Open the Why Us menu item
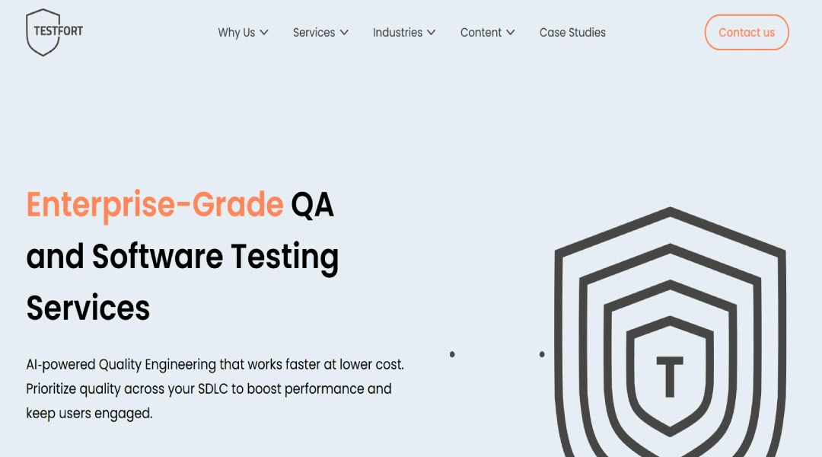822x457 pixels. pyautogui.click(x=237, y=32)
